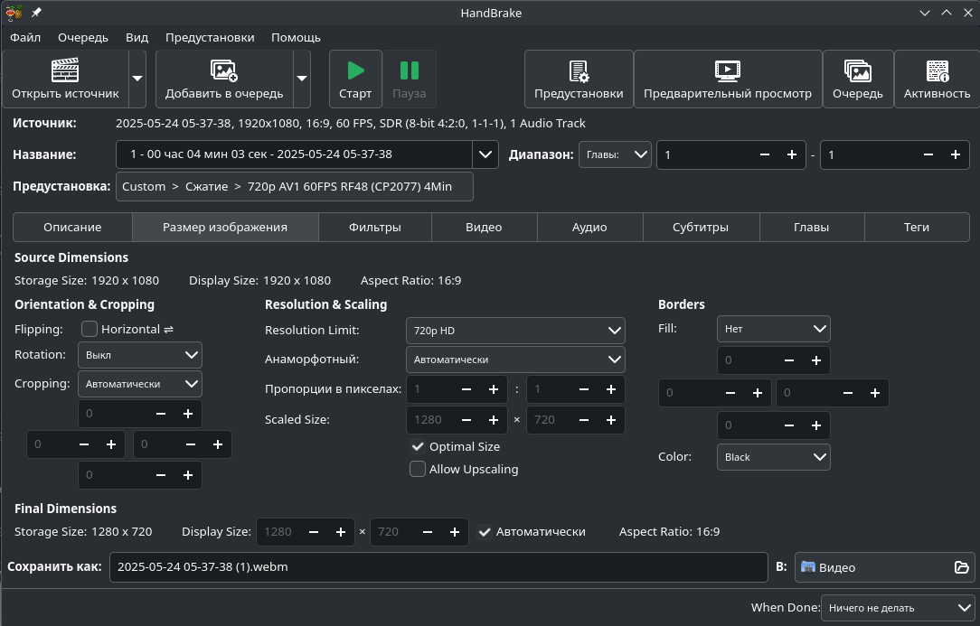Show the Queue window icon
Image resolution: width=980 pixels, height=626 pixels.
[x=857, y=70]
